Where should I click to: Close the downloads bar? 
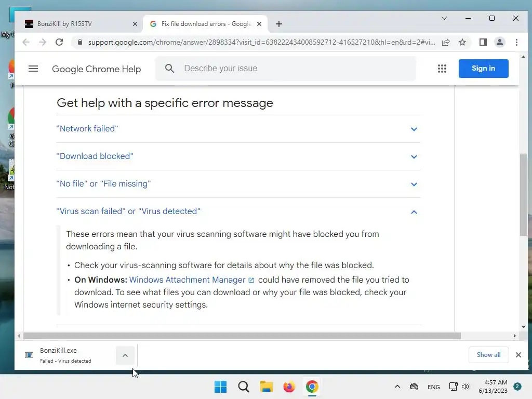pyautogui.click(x=518, y=355)
